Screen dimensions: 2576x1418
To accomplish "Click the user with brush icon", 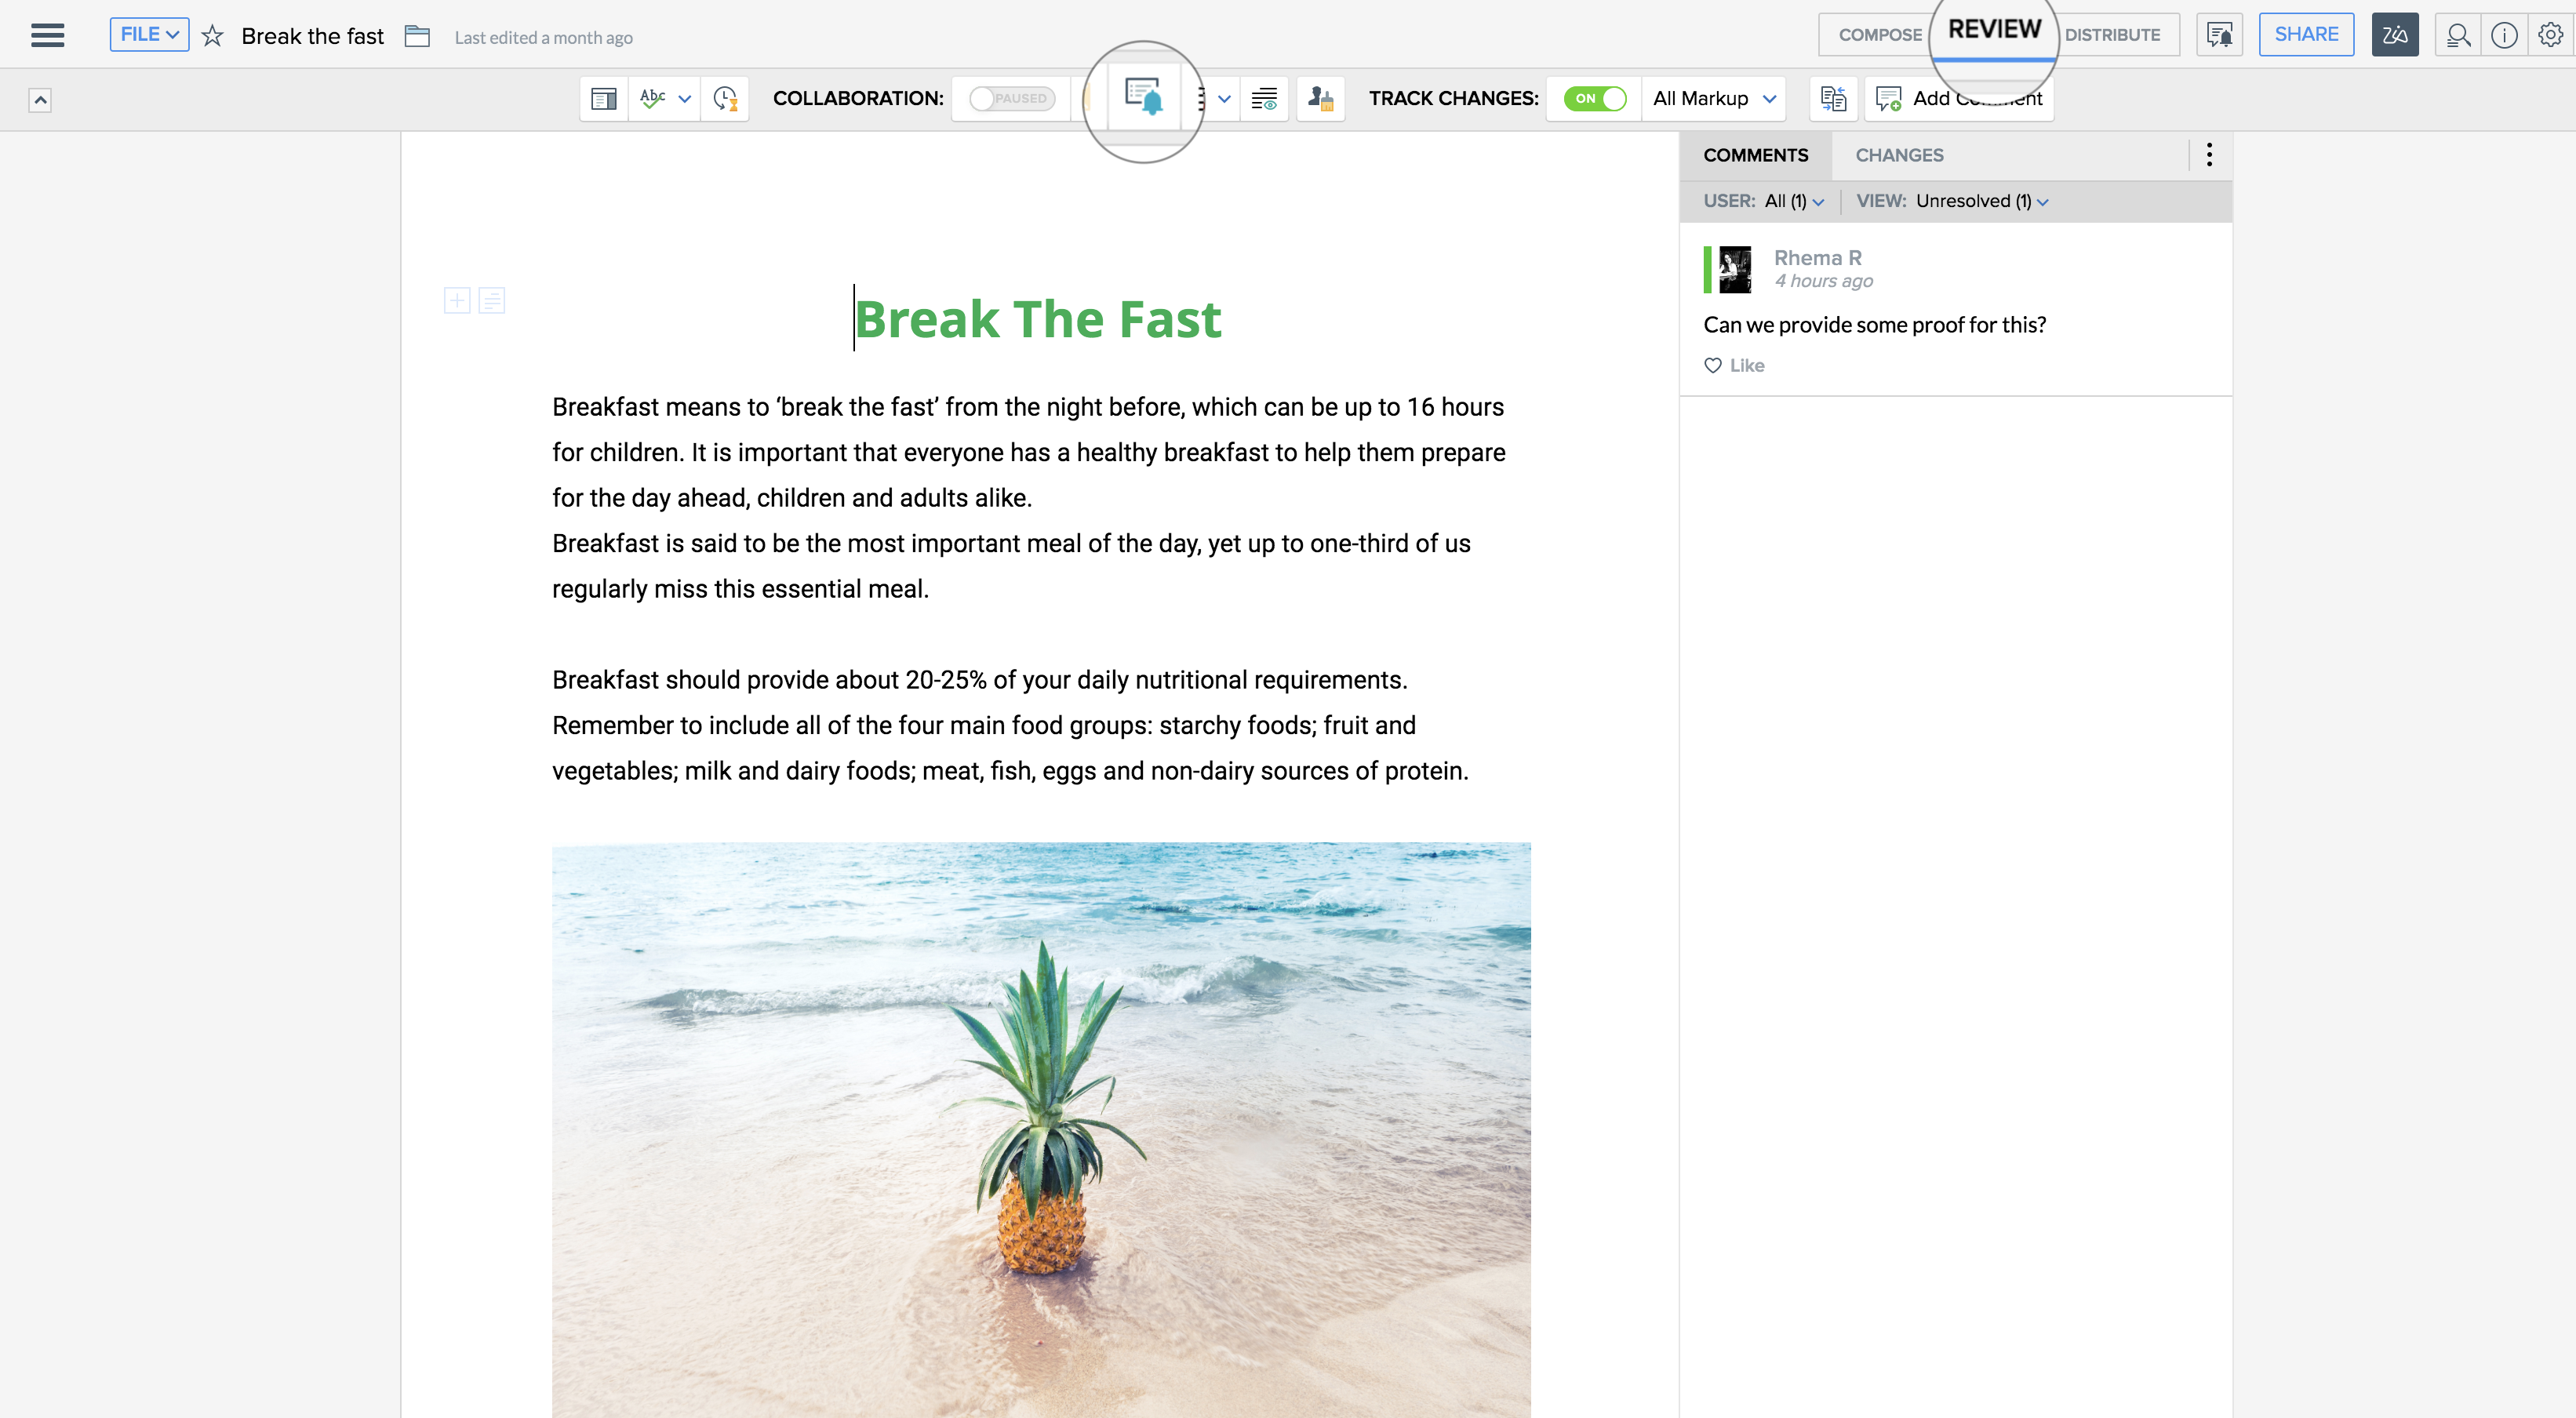I will [x=1320, y=98].
